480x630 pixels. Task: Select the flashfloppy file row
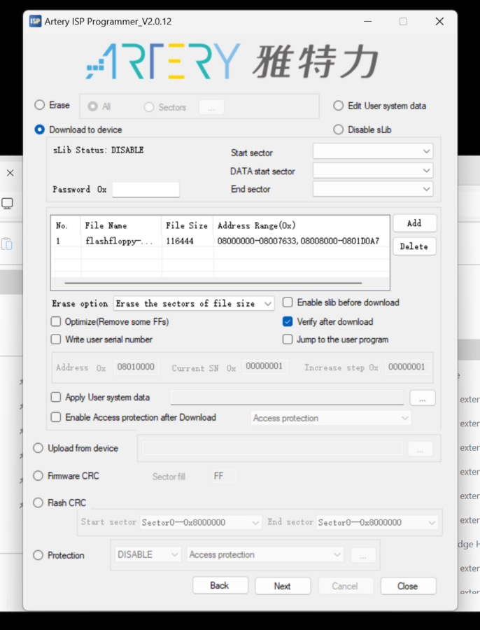[220, 241]
